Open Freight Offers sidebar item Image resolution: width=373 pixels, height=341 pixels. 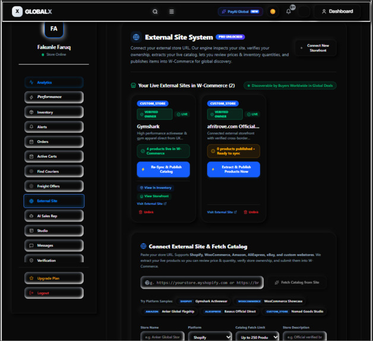click(54, 186)
